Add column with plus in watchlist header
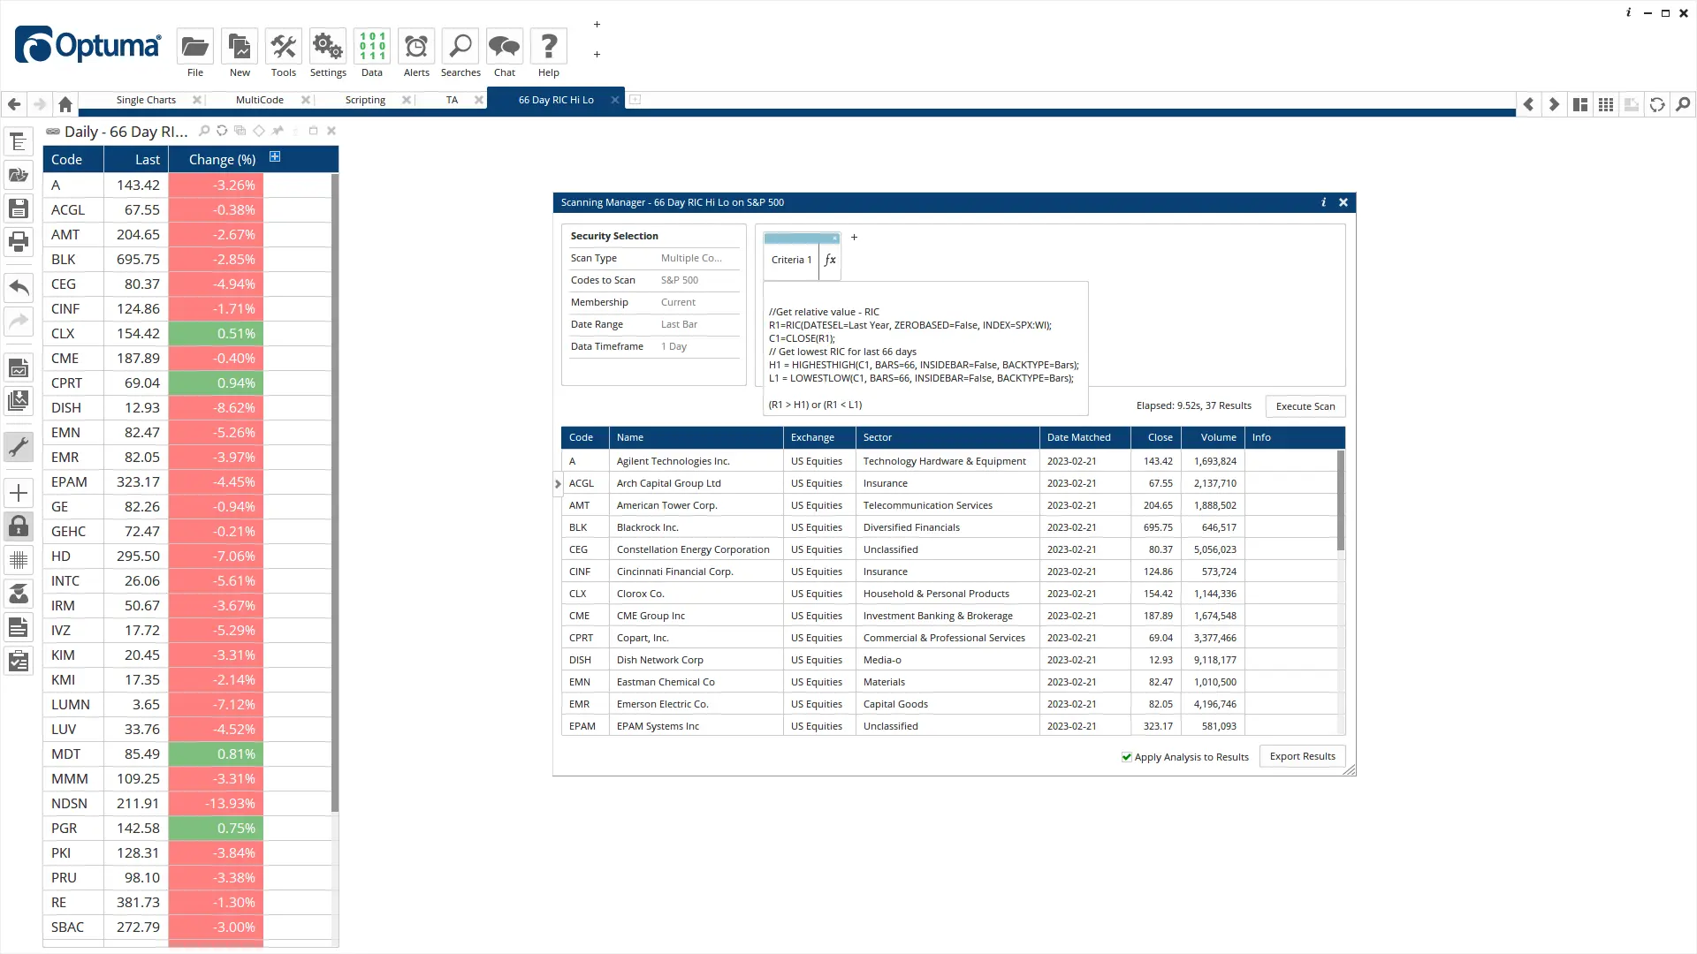The image size is (1697, 954). pyautogui.click(x=275, y=157)
